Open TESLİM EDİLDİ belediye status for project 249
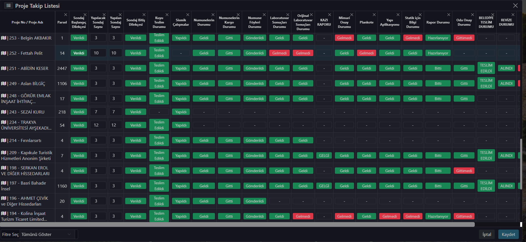The height and width of the screenshot is (242, 526). point(486,83)
